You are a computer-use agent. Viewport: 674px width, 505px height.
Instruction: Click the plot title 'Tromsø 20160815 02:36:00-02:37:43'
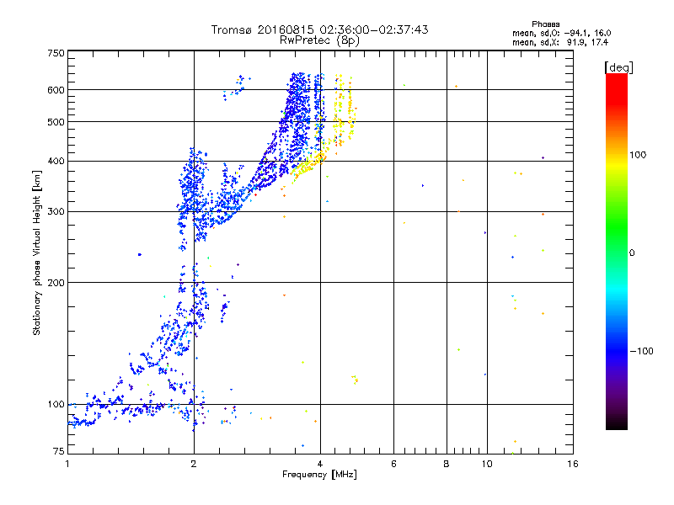click(319, 29)
